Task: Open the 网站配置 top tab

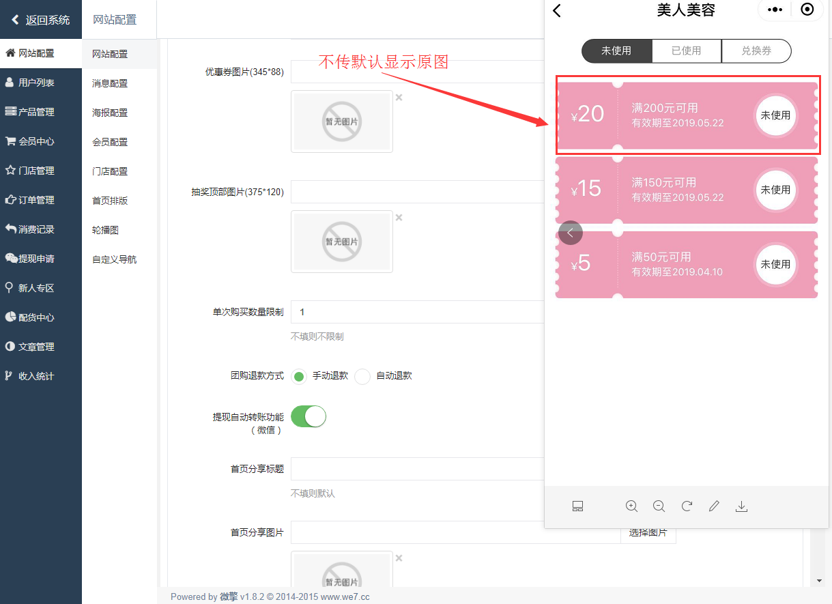Action: (x=115, y=20)
